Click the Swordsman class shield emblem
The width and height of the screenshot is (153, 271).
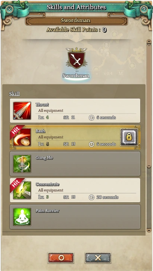coord(76,58)
